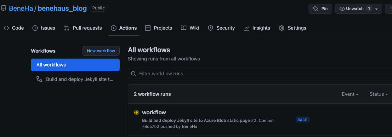Click the search magnifier icon in filter

[x=134, y=74]
